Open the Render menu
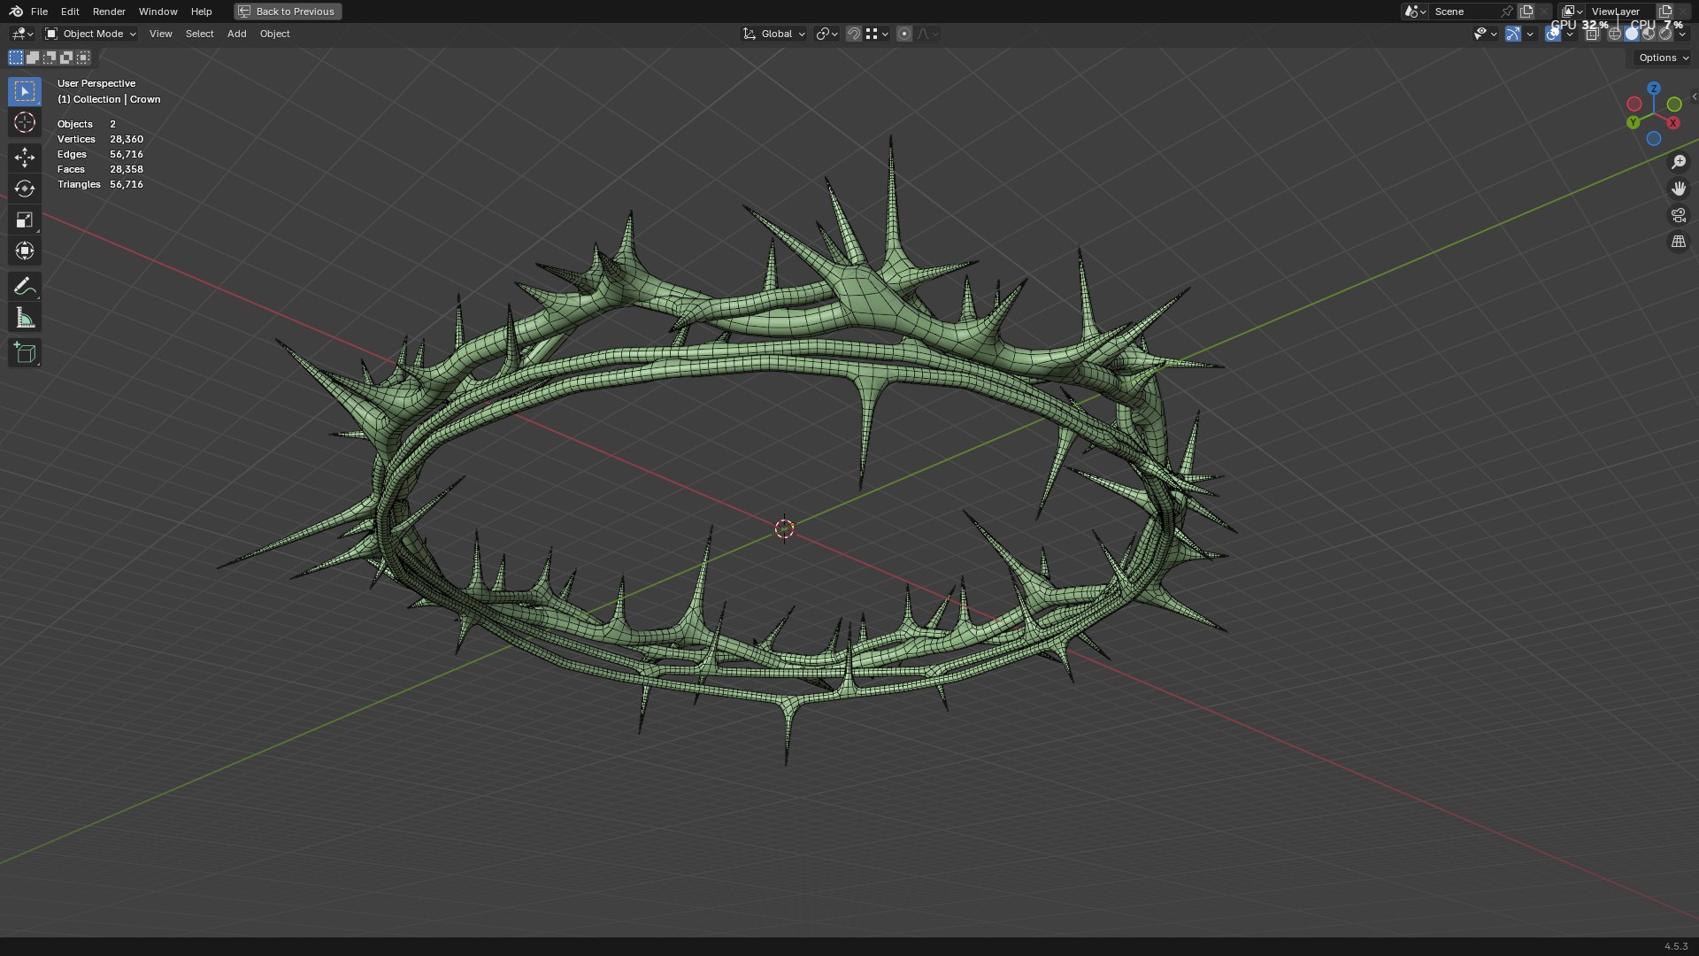This screenshot has height=956, width=1699. tap(109, 12)
